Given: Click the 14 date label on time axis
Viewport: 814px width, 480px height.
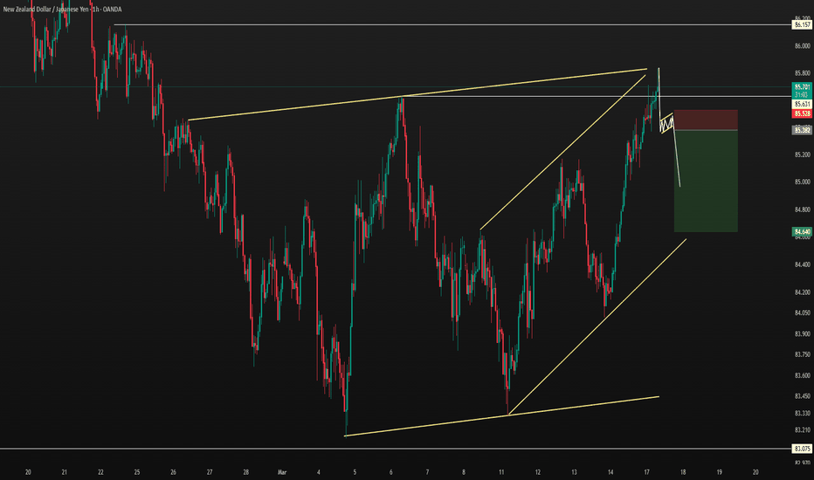Looking at the screenshot, I should [x=610, y=472].
